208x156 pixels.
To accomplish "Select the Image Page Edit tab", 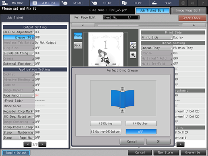I will (189, 11).
